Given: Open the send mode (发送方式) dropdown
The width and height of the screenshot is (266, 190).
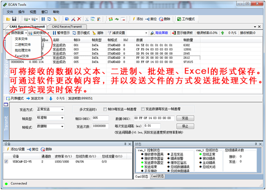Looking at the screenshot, I should tap(51, 109).
